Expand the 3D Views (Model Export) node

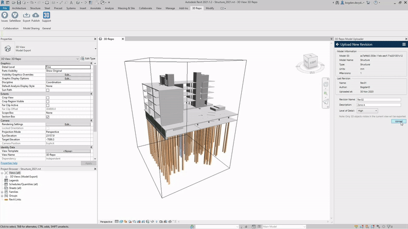(6, 177)
